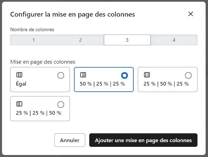Click the columns icon in Égal card
208x157 pixels.
pyautogui.click(x=19, y=75)
